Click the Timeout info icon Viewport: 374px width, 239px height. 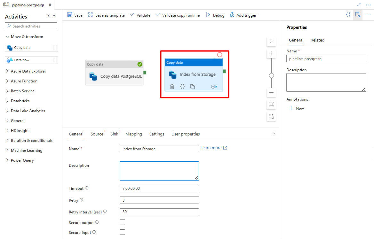tap(87, 188)
